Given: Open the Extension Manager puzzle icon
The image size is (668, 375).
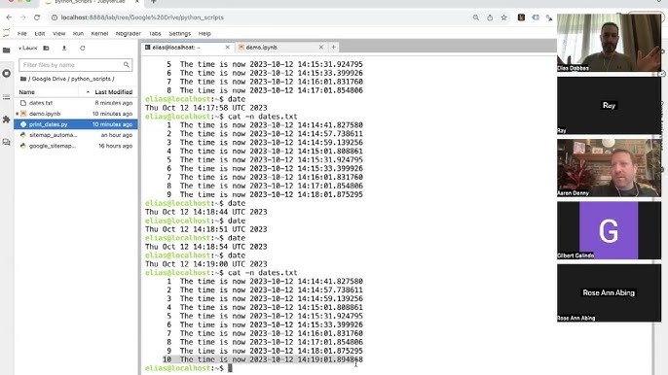Looking at the screenshot, I should click(7, 119).
